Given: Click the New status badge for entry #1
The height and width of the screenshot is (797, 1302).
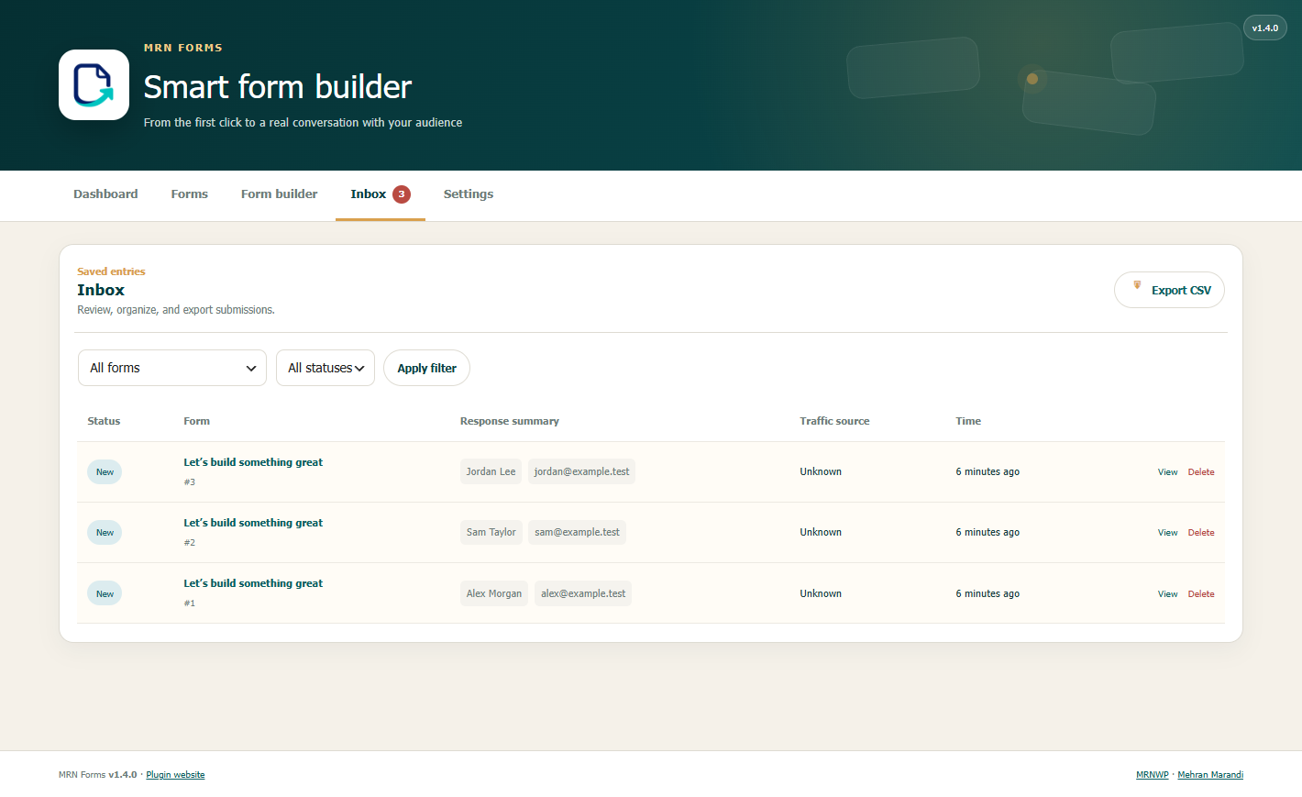Looking at the screenshot, I should (x=105, y=594).
